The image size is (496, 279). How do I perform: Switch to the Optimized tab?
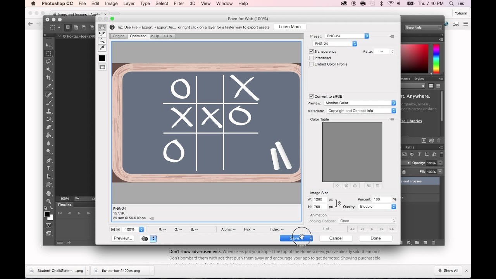138,36
